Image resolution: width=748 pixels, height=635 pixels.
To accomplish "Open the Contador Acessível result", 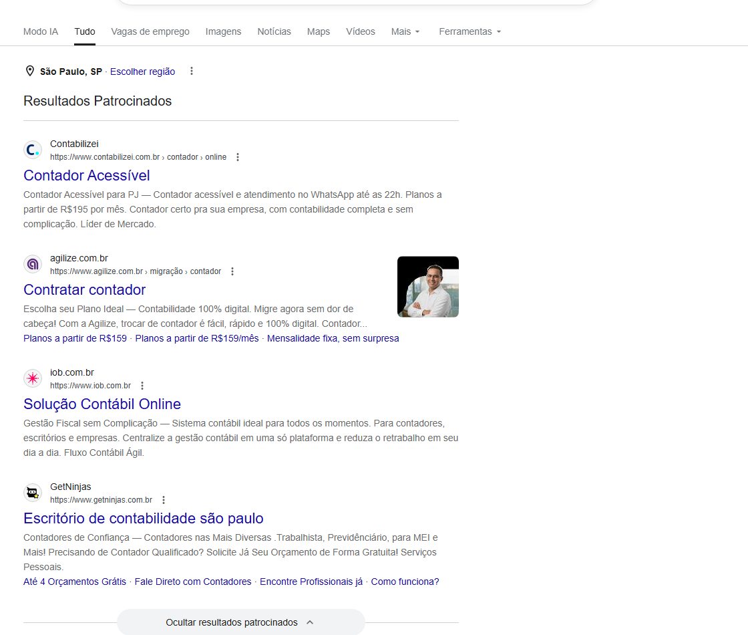I will coord(86,175).
